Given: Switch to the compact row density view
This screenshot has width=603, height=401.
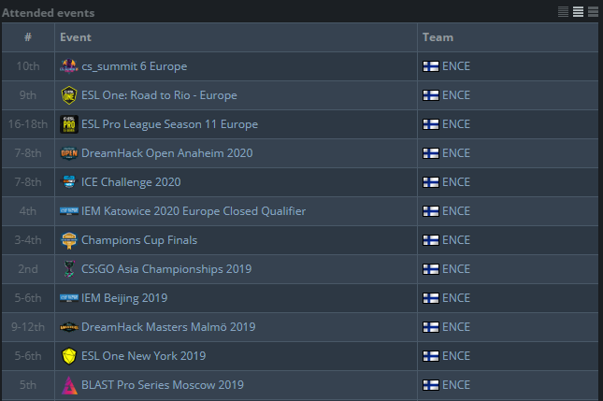Looking at the screenshot, I should (x=563, y=11).
